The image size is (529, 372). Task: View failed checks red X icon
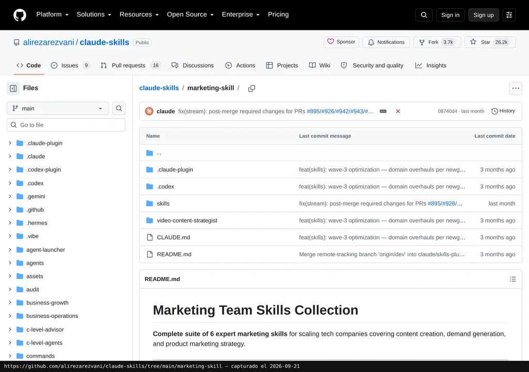tap(398, 112)
